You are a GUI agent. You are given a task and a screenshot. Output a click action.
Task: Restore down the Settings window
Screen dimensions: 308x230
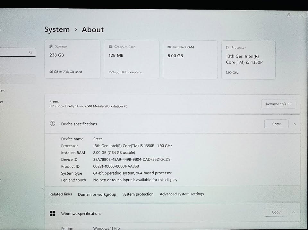click(x=289, y=15)
